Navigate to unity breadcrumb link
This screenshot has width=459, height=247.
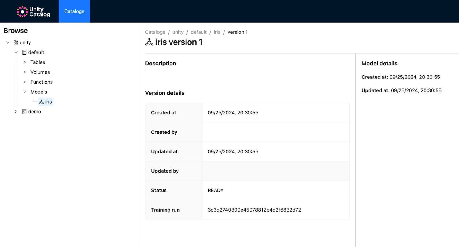[178, 32]
